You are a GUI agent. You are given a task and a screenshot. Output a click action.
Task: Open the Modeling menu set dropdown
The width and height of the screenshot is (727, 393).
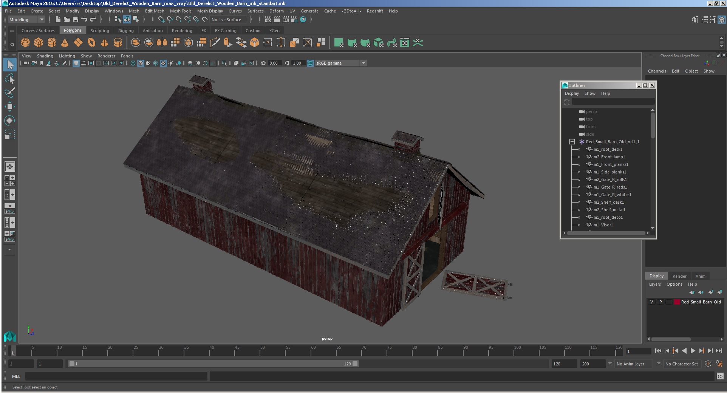click(26, 20)
